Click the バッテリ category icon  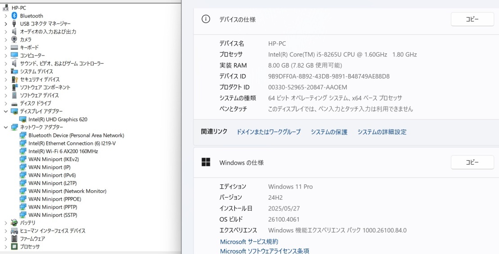tap(14, 223)
